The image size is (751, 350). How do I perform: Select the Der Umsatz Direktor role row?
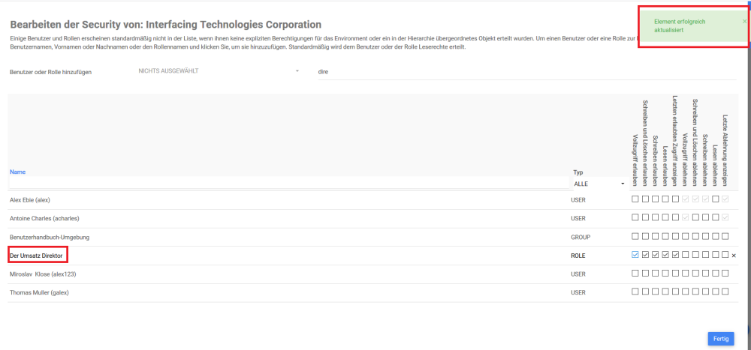38,256
